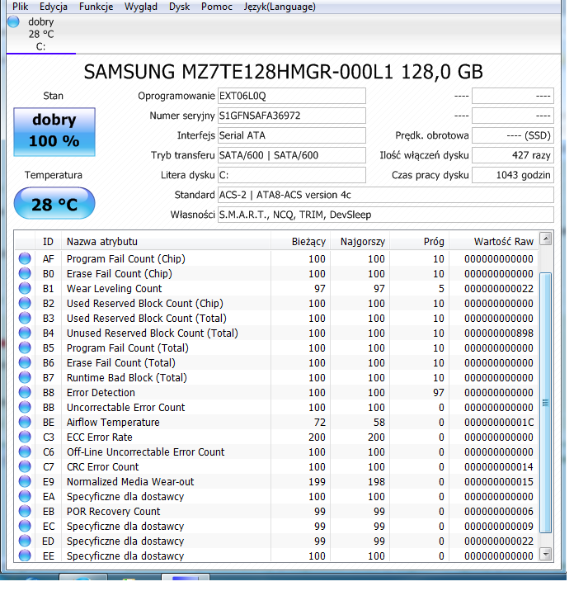Click the Bieżący column header
The image size is (574, 591).
pyautogui.click(x=300, y=242)
